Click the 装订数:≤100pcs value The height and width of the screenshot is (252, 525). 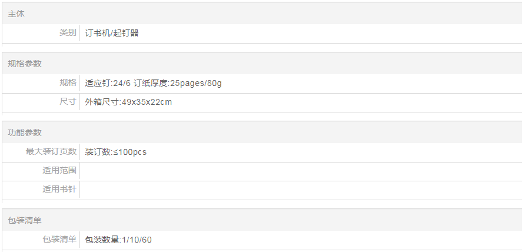pyautogui.click(x=115, y=152)
